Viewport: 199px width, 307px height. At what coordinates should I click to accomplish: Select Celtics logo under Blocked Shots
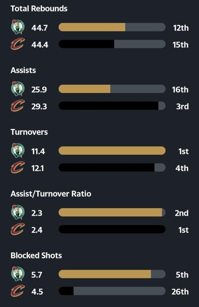click(x=18, y=274)
